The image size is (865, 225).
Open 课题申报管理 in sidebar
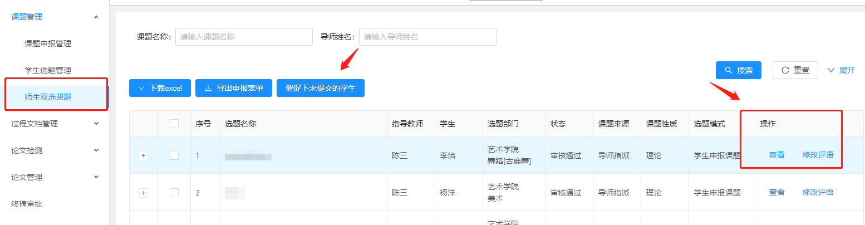click(x=48, y=43)
